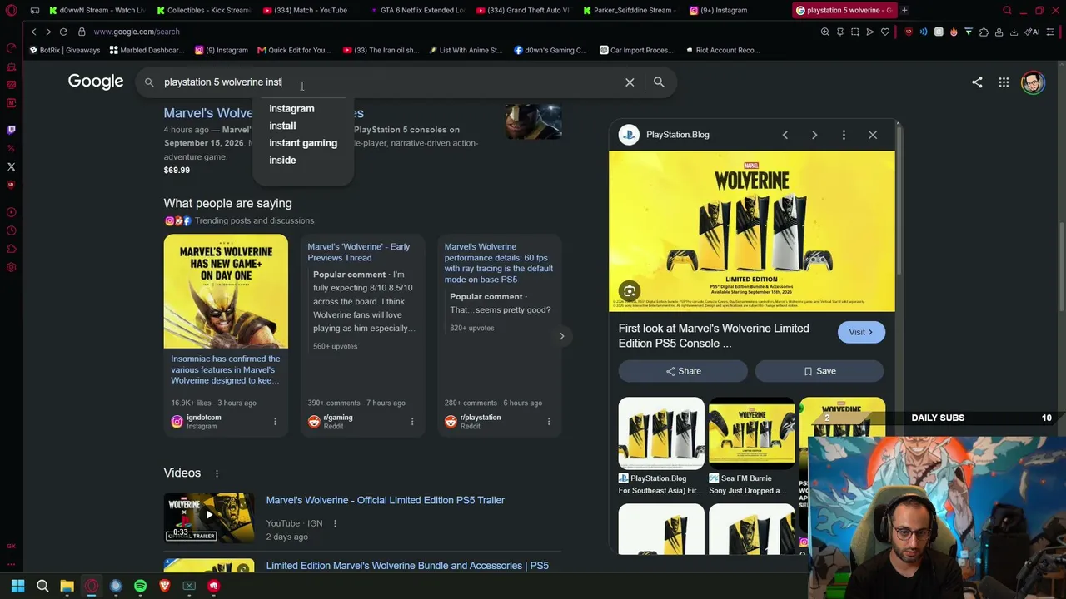Open the Opera GX main menu logo
Viewport: 1066px width, 599px height.
point(11,11)
